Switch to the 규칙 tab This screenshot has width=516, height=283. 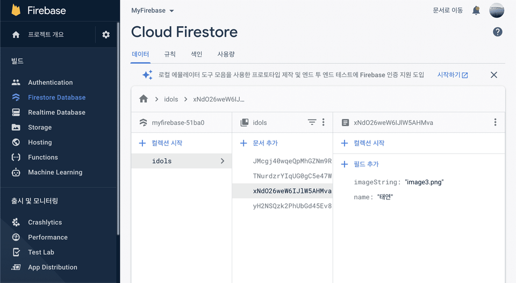pos(170,54)
